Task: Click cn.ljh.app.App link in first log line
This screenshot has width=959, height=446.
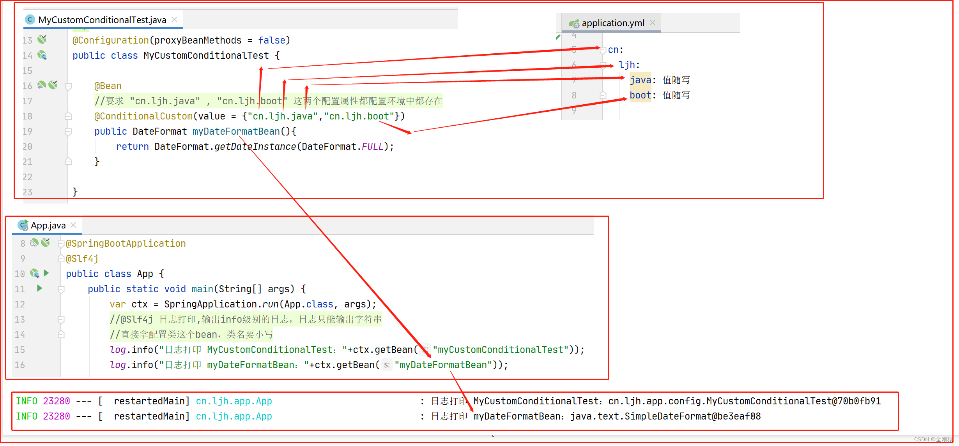Action: coord(234,401)
